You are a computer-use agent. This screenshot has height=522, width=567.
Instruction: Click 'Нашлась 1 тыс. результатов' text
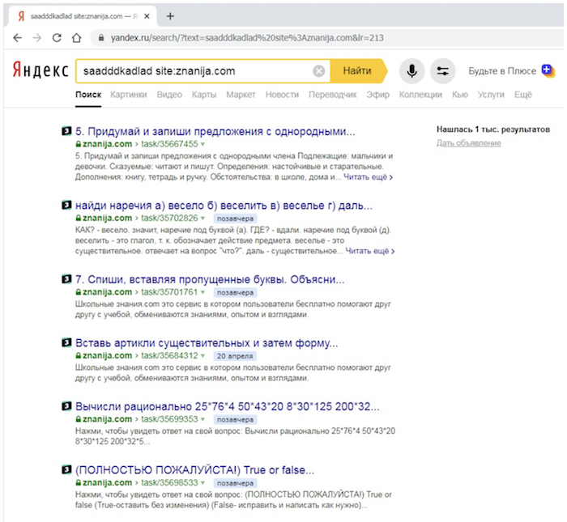coord(493,129)
